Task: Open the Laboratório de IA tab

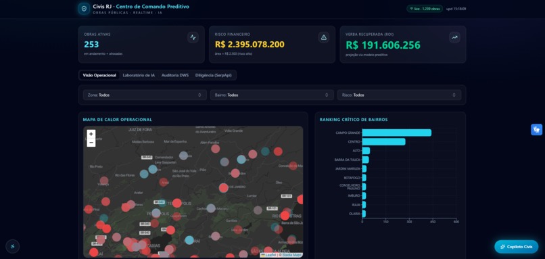Action: (139, 75)
